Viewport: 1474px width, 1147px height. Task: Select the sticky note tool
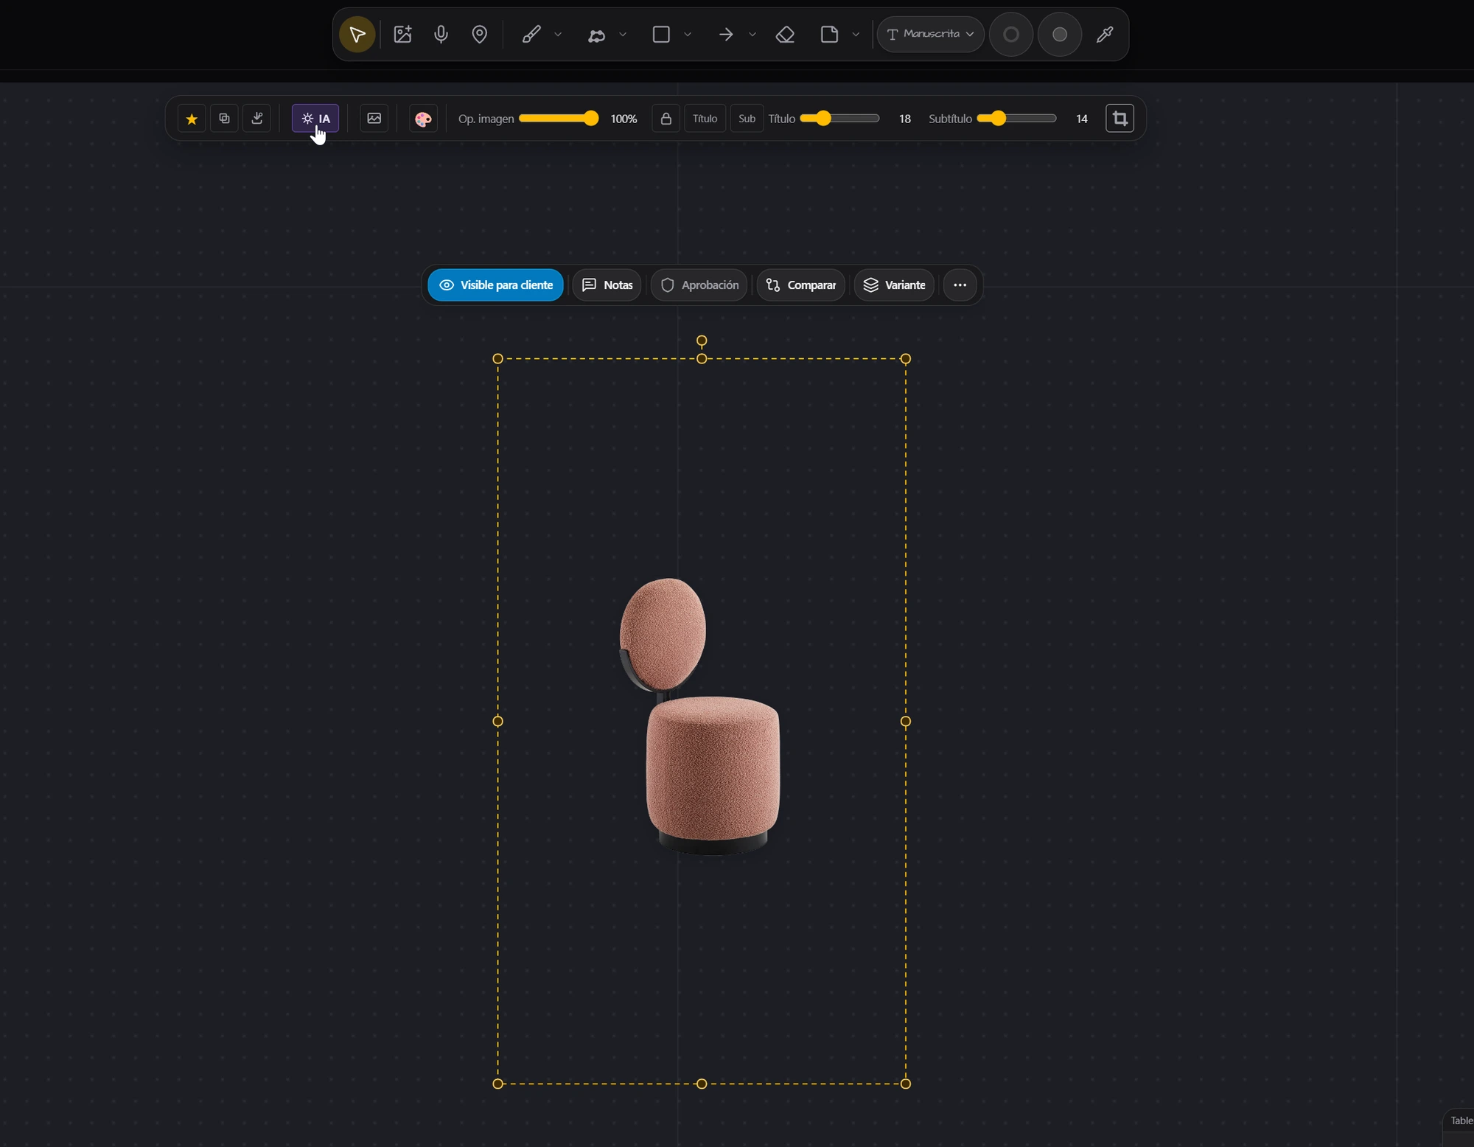[829, 35]
